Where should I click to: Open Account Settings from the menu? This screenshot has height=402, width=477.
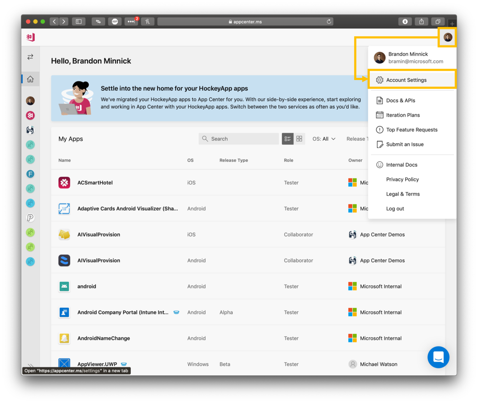[412, 80]
